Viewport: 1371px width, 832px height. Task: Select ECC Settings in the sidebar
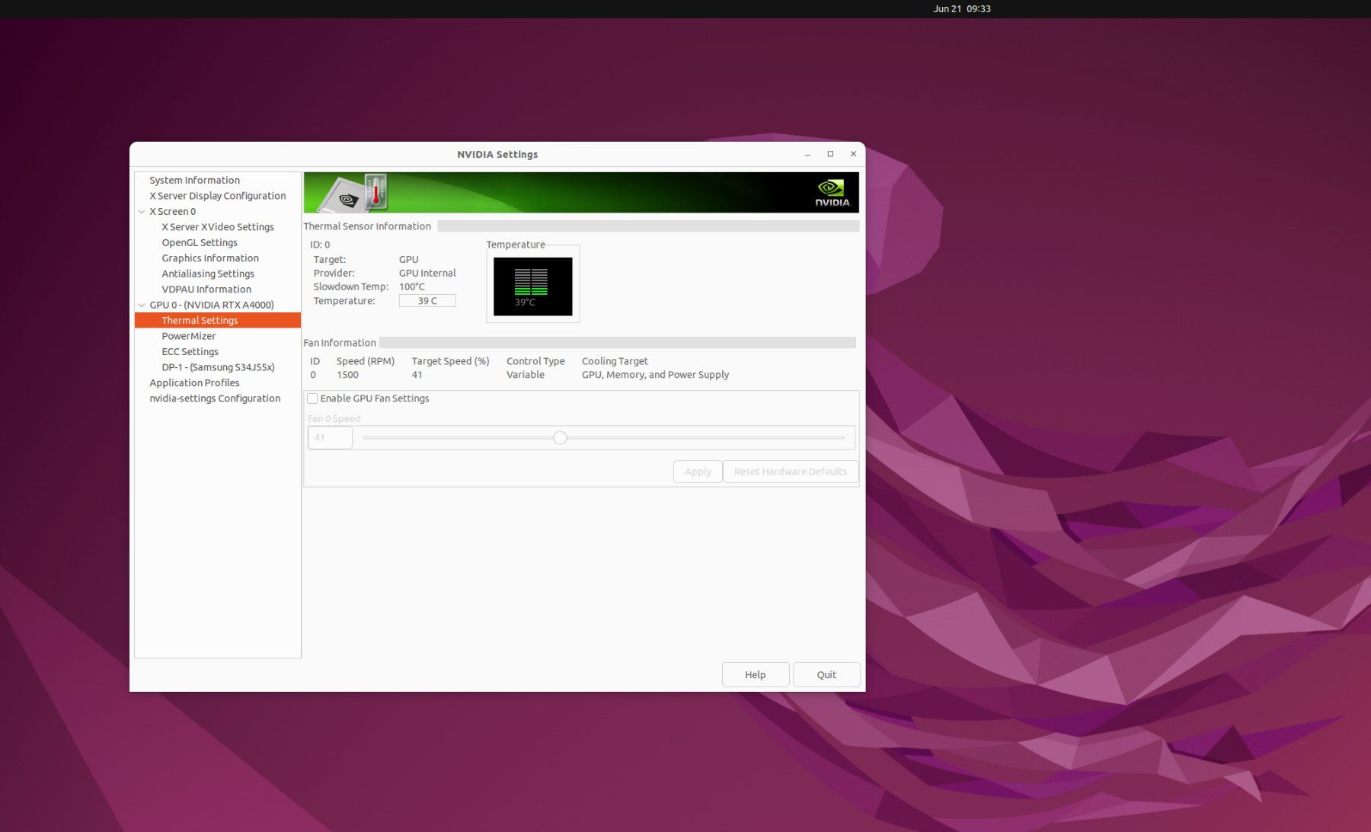190,352
